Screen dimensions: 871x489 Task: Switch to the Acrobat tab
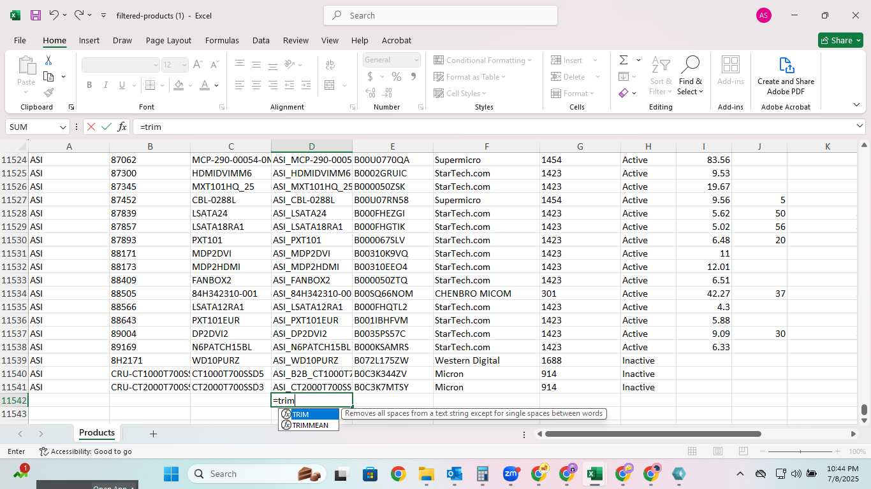(397, 40)
